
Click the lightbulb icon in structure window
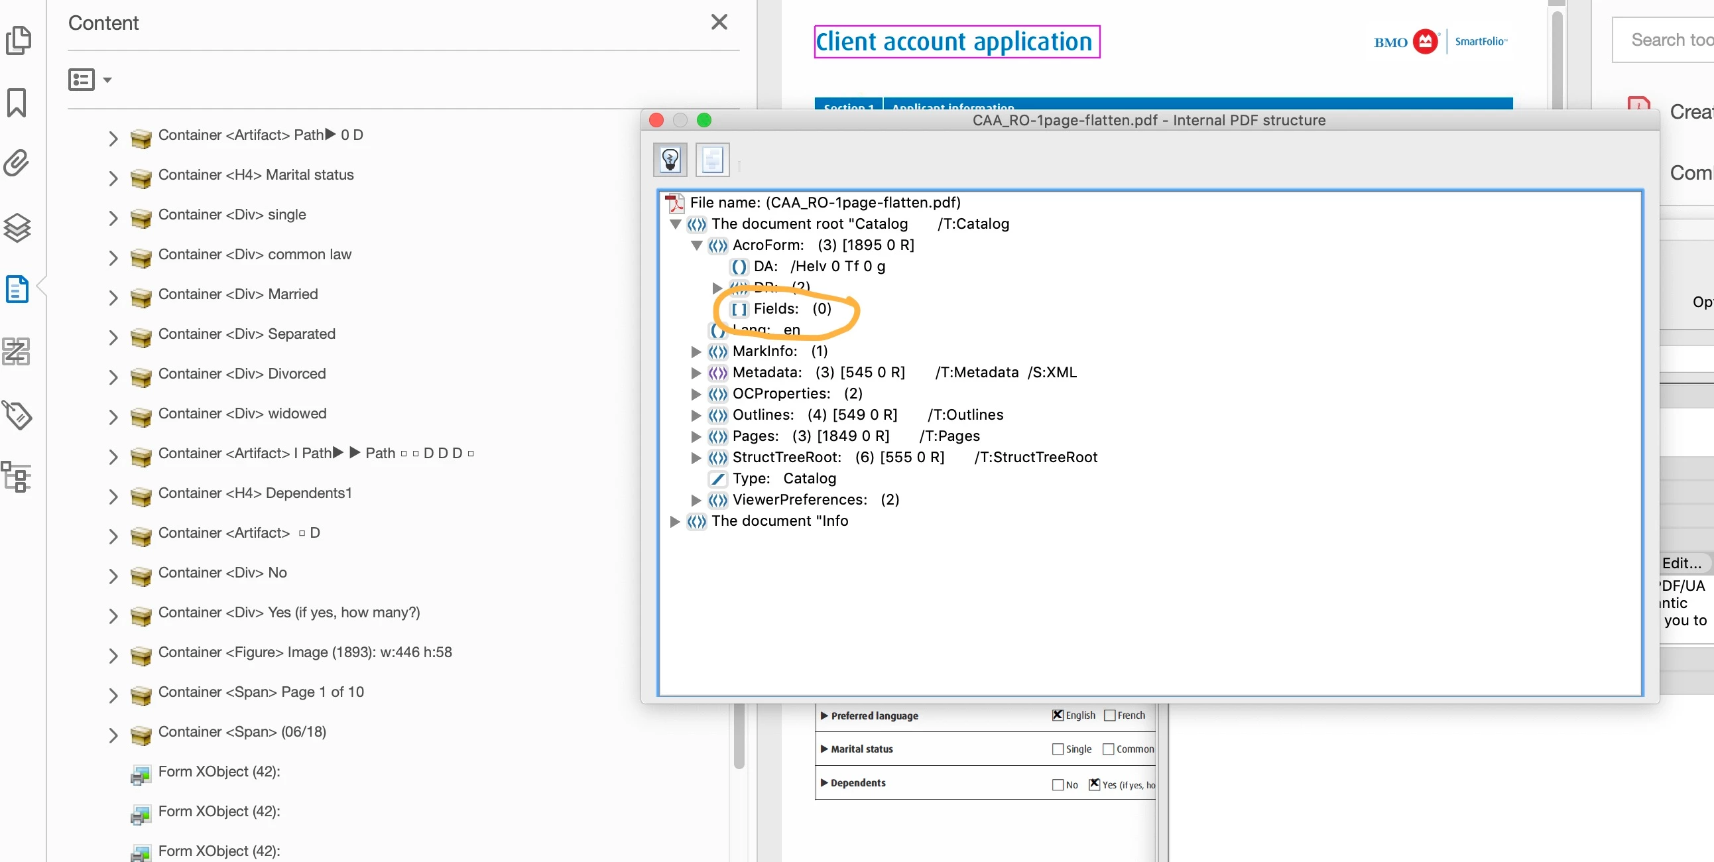click(670, 160)
